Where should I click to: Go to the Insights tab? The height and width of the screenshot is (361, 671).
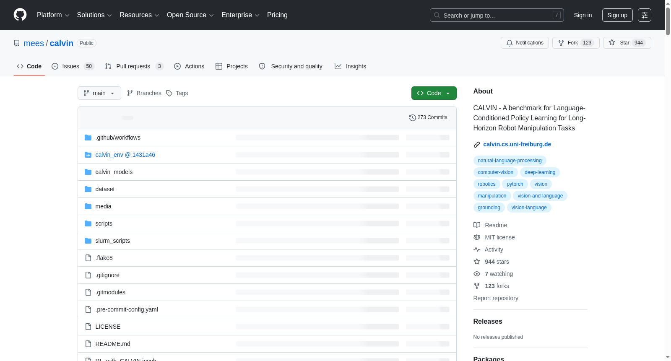[350, 66]
